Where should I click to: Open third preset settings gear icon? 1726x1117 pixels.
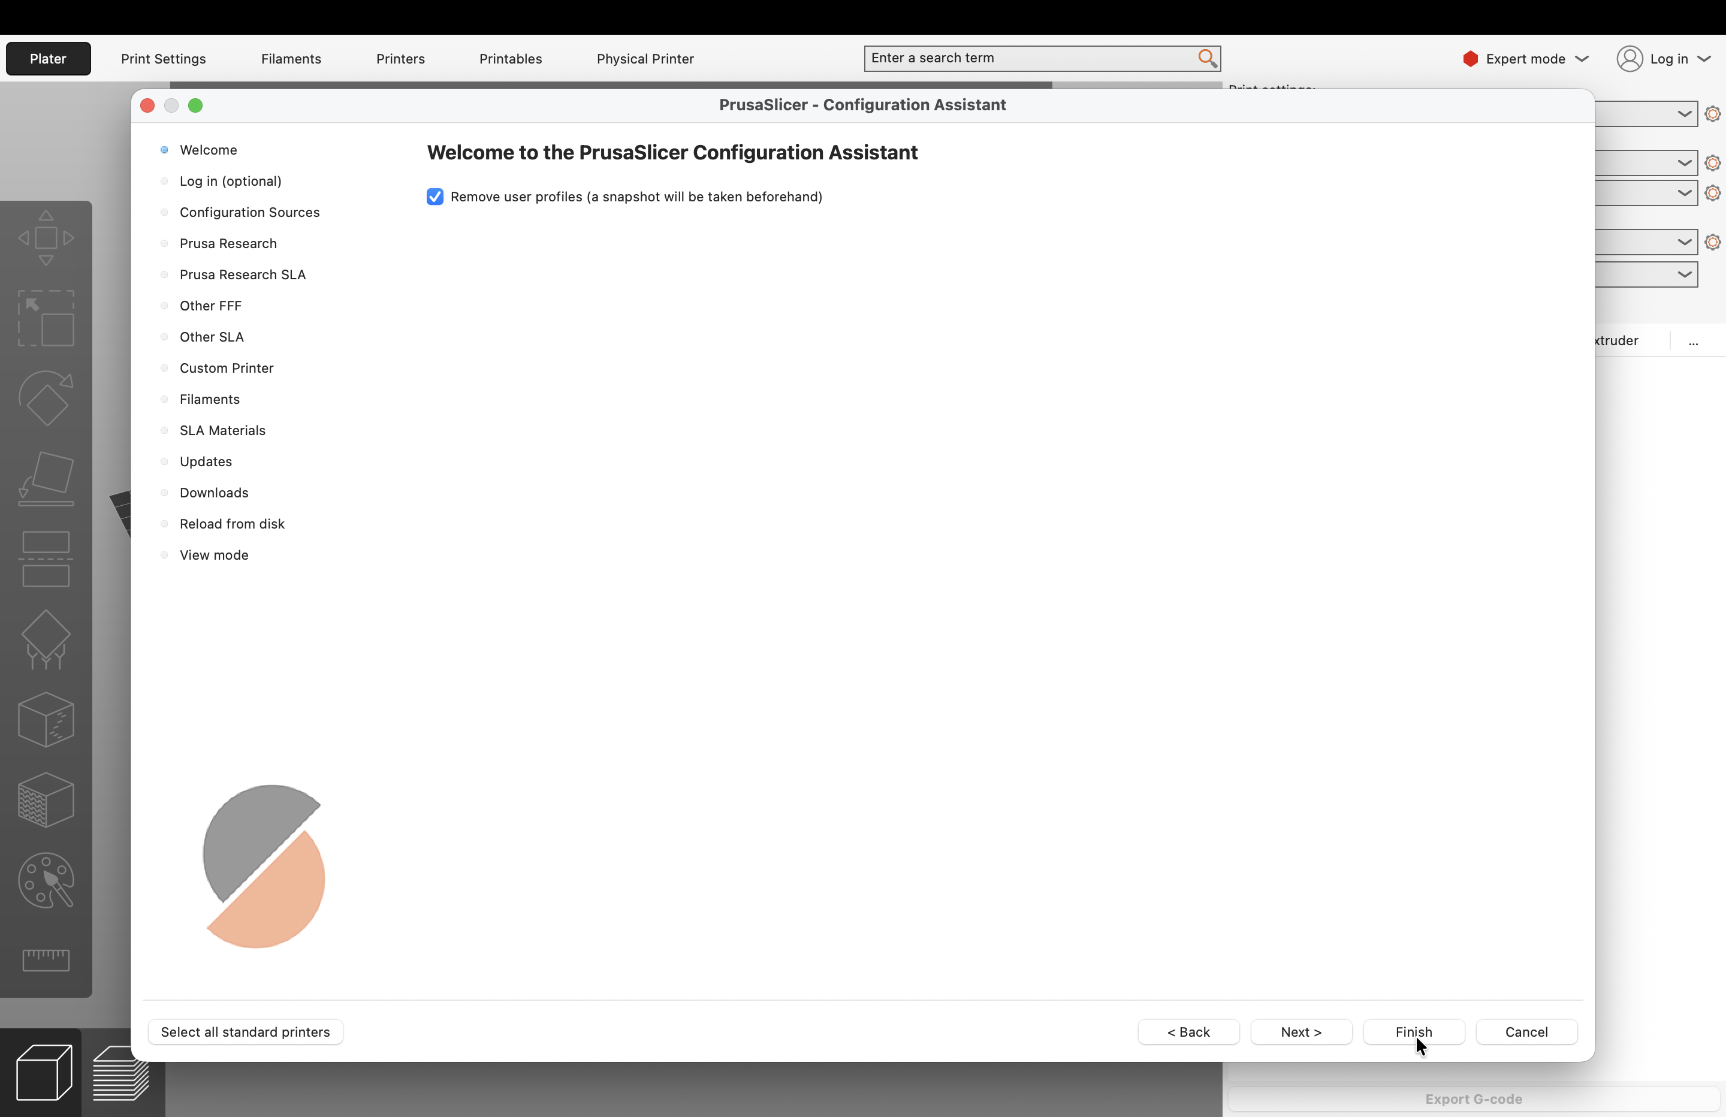coord(1712,193)
